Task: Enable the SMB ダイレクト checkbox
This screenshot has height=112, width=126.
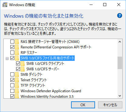Action: pos(12,75)
